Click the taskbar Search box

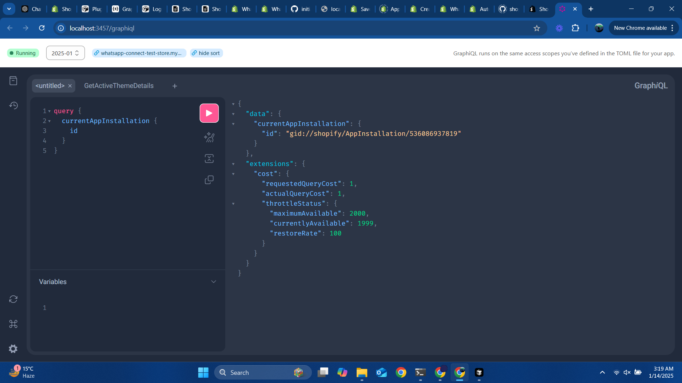coord(263,372)
